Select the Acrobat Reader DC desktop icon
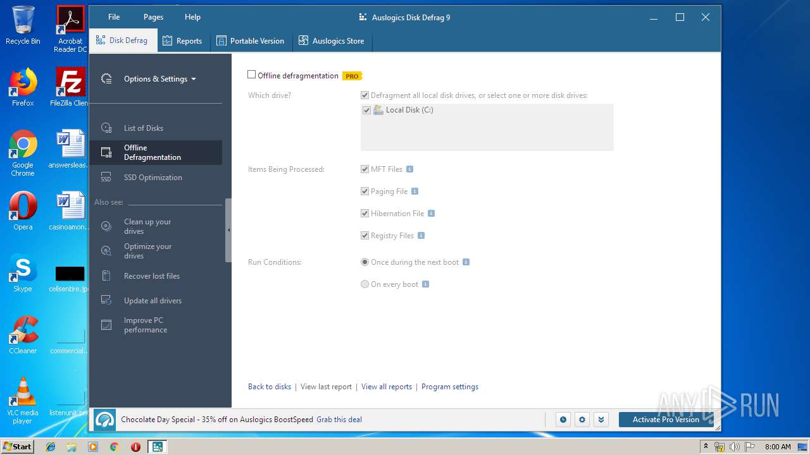 click(70, 29)
